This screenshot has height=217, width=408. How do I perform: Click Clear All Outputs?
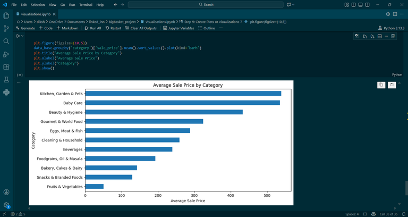click(x=141, y=28)
